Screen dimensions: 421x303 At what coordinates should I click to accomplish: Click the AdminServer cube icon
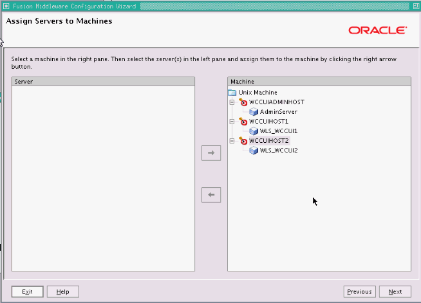pyautogui.click(x=254, y=112)
